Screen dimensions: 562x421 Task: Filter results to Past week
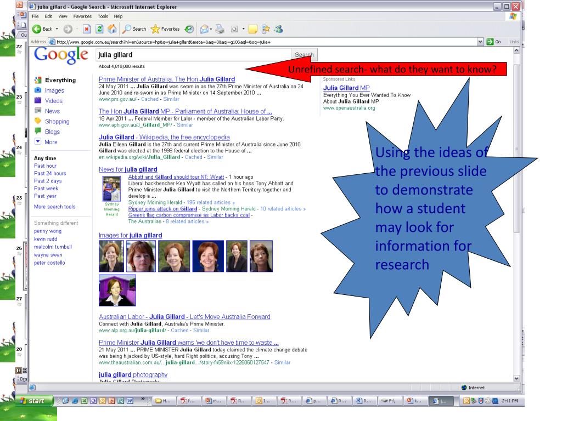46,189
